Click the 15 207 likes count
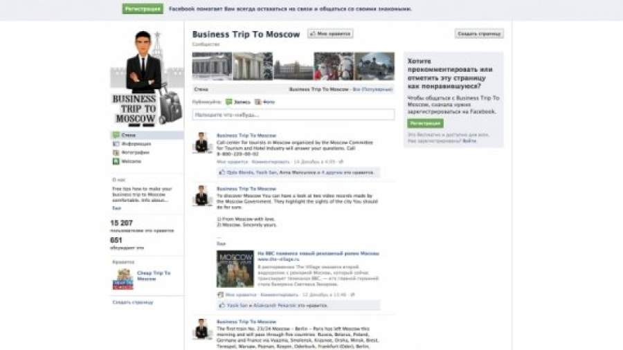This screenshot has width=623, height=350. (121, 223)
